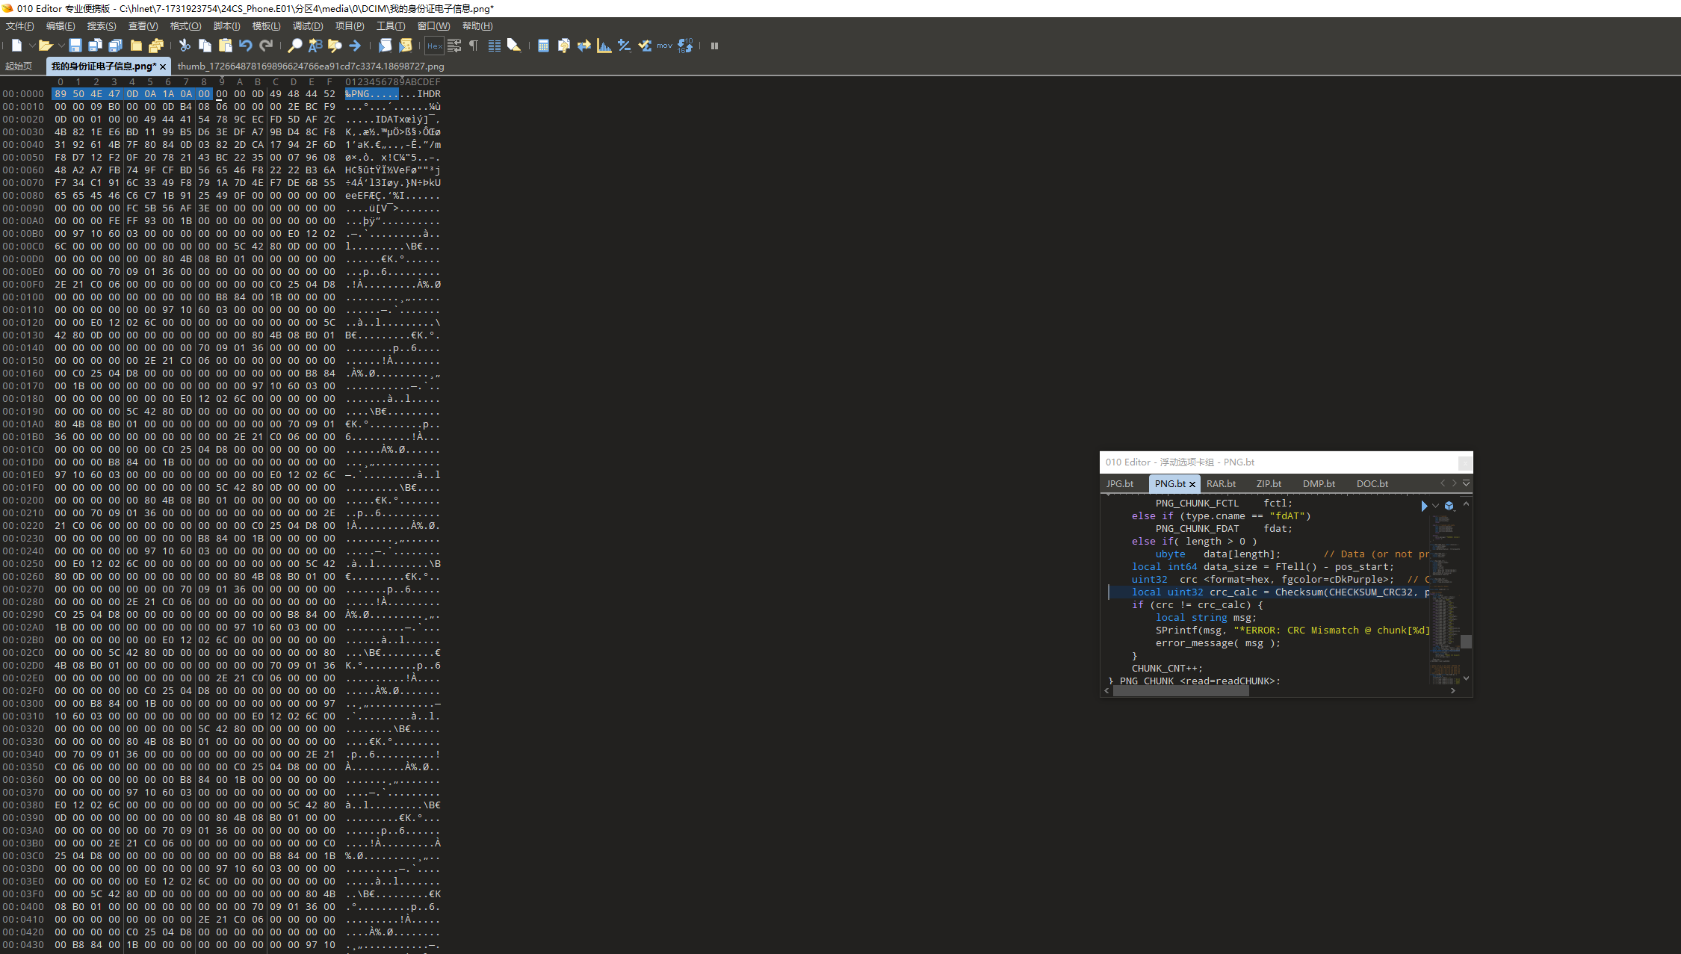Image resolution: width=1681 pixels, height=954 pixels.
Task: Click the Find in Files icon
Action: [x=335, y=46]
